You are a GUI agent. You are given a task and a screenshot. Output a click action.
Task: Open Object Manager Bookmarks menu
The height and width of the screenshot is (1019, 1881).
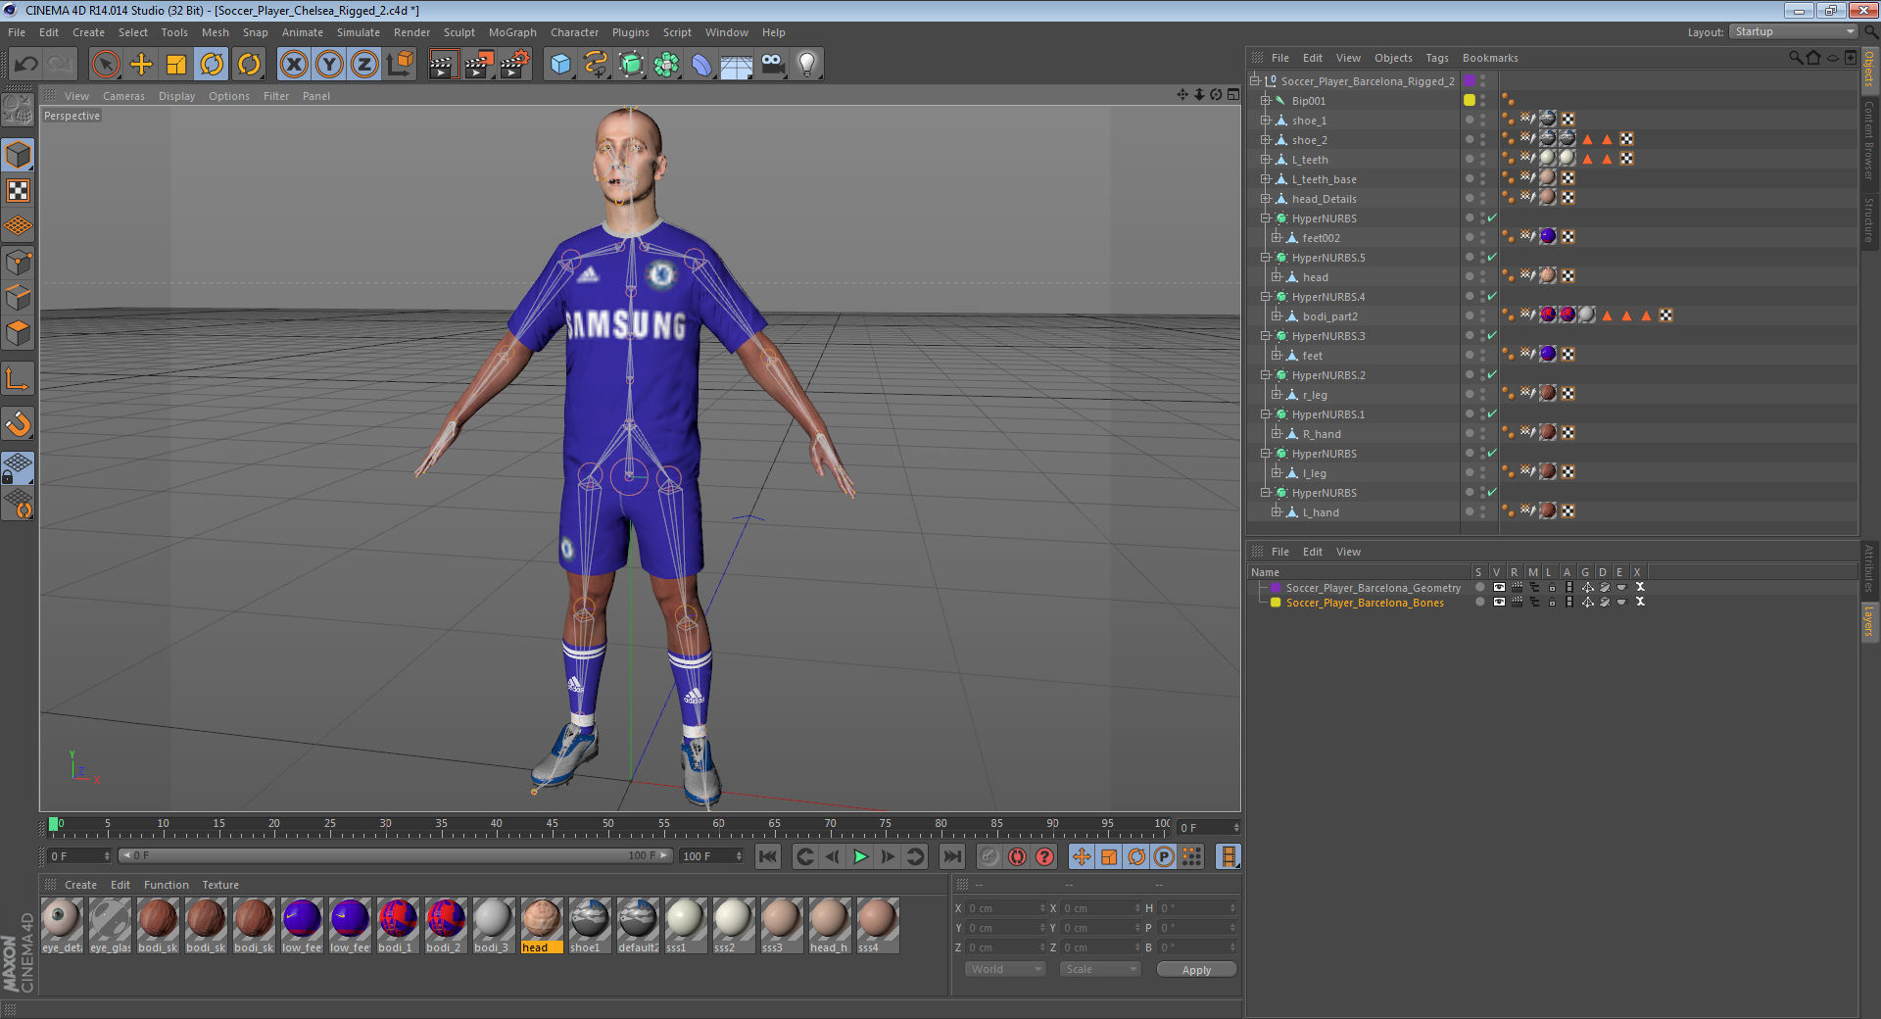pyautogui.click(x=1490, y=58)
